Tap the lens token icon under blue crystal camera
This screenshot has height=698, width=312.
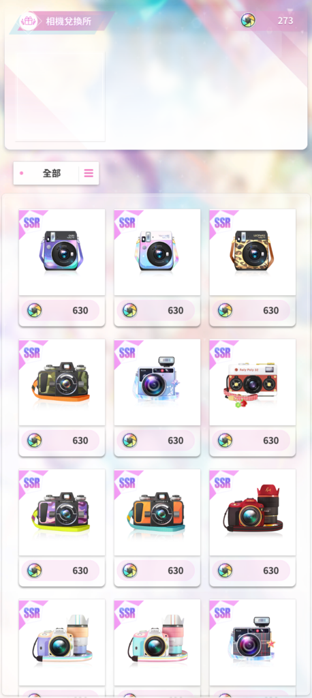coord(129,440)
